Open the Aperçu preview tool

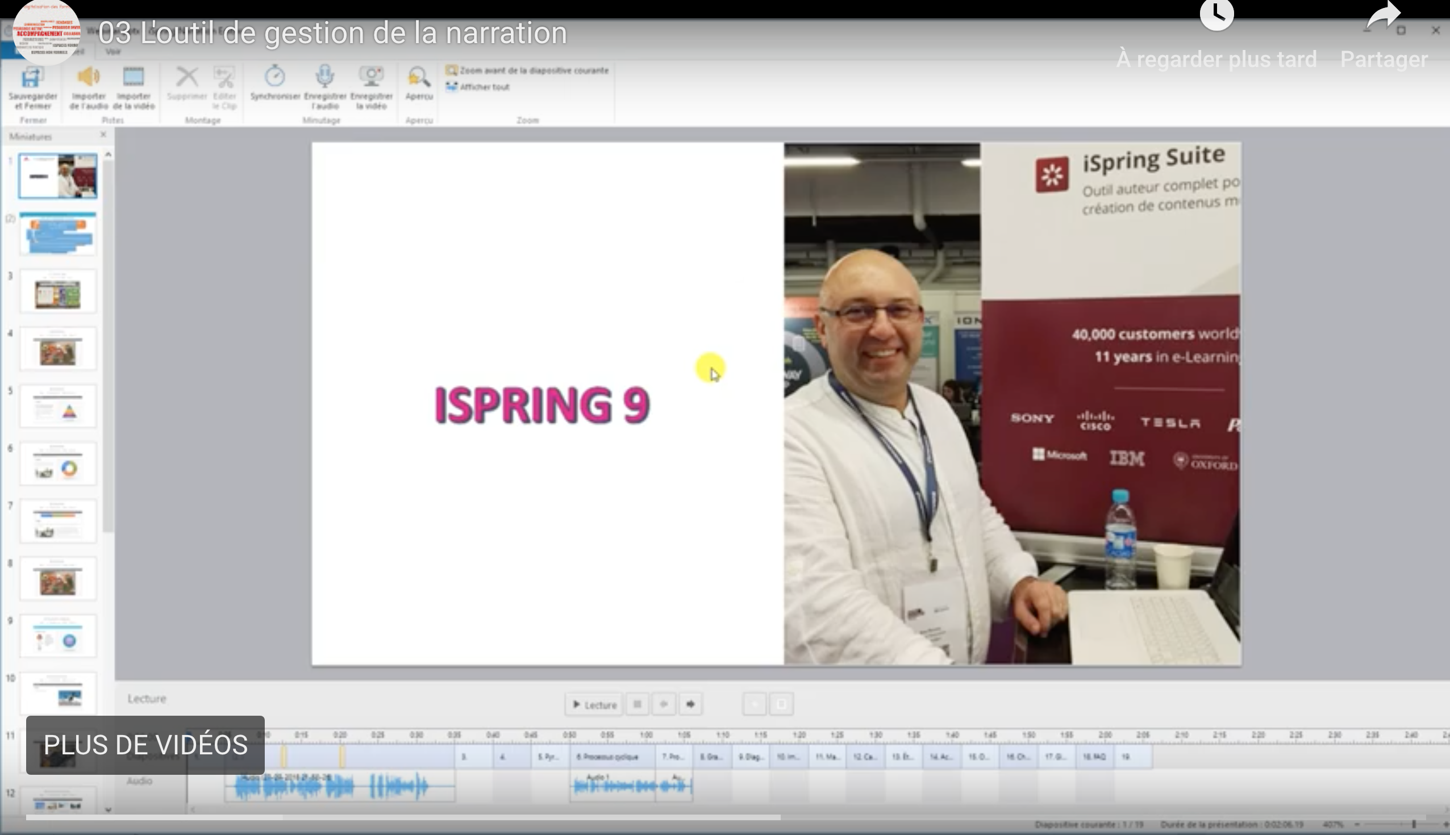tap(419, 83)
